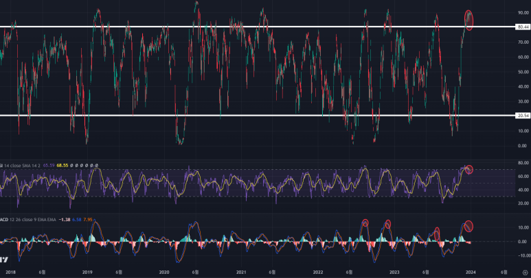531x278 pixels.
Task: Click the orange MACD signal value 7.95
Action: pos(88,220)
